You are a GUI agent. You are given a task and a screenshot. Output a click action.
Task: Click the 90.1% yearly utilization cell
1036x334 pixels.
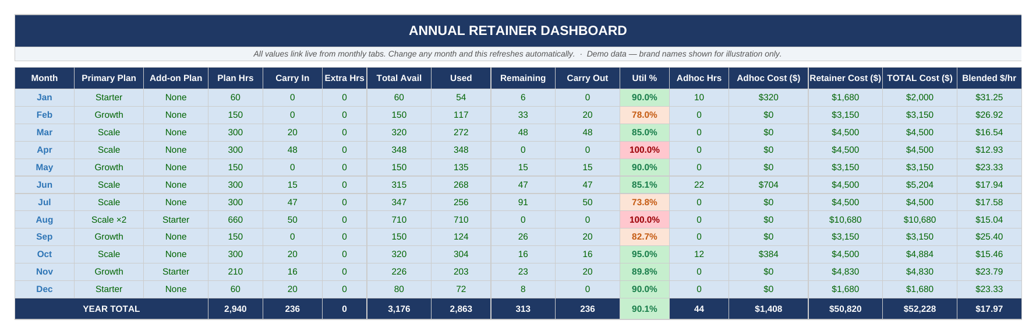[x=645, y=309]
